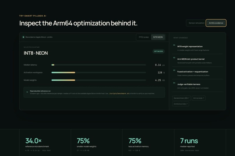Open the Architecture notes link

point(180,104)
